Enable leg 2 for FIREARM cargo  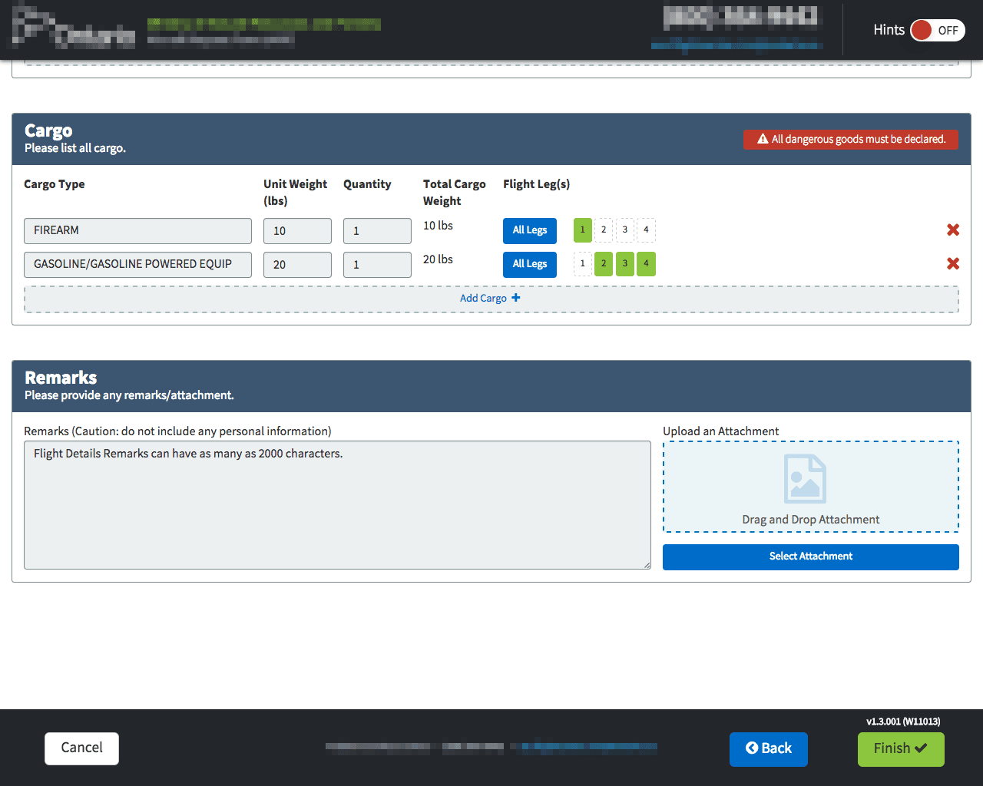tap(604, 230)
